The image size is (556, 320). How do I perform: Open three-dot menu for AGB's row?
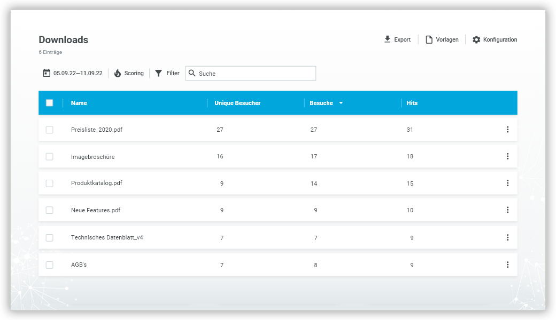[507, 265]
